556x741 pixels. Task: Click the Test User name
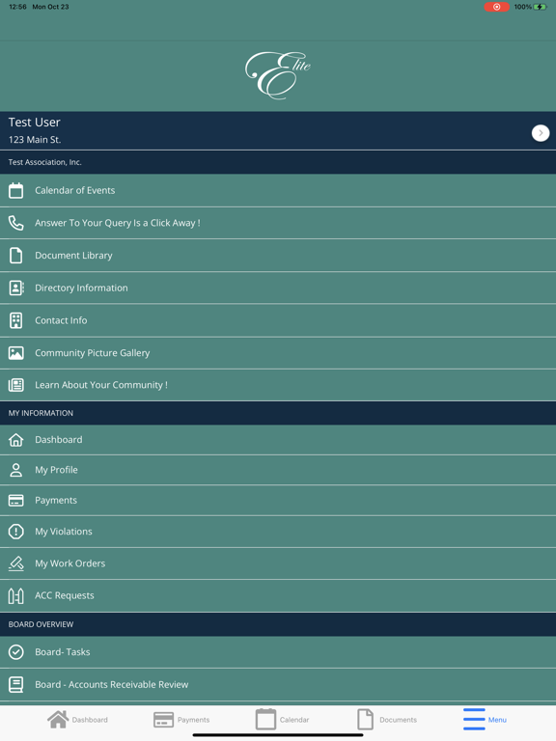point(34,123)
